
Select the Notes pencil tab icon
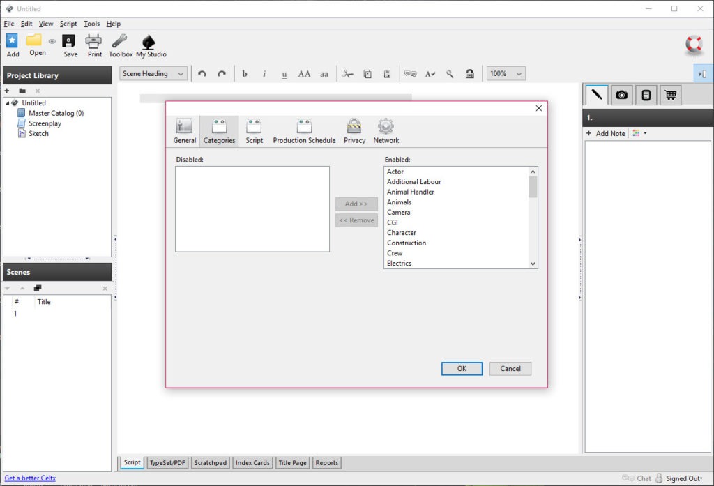[x=597, y=95]
